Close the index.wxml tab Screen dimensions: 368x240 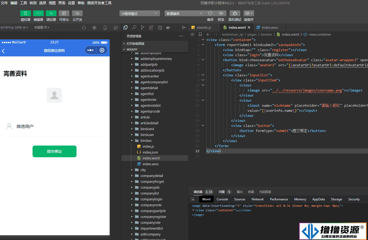click(x=249, y=27)
